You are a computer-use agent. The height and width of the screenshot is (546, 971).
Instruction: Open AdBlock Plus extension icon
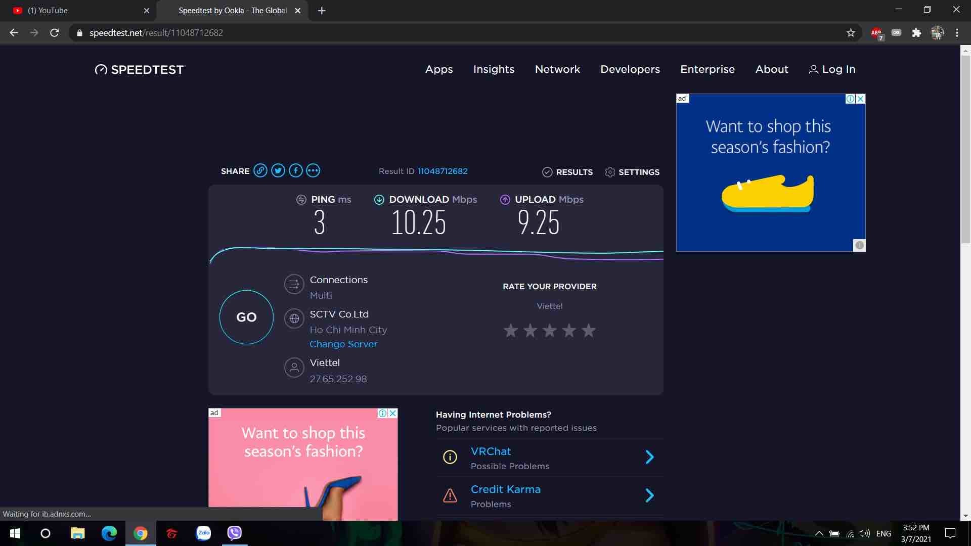(x=876, y=33)
